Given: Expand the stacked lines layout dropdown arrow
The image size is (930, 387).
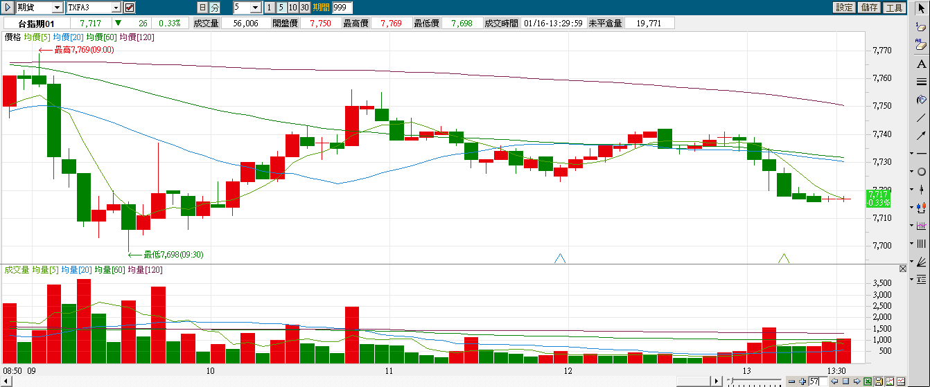Looking at the screenshot, I should point(911,279).
